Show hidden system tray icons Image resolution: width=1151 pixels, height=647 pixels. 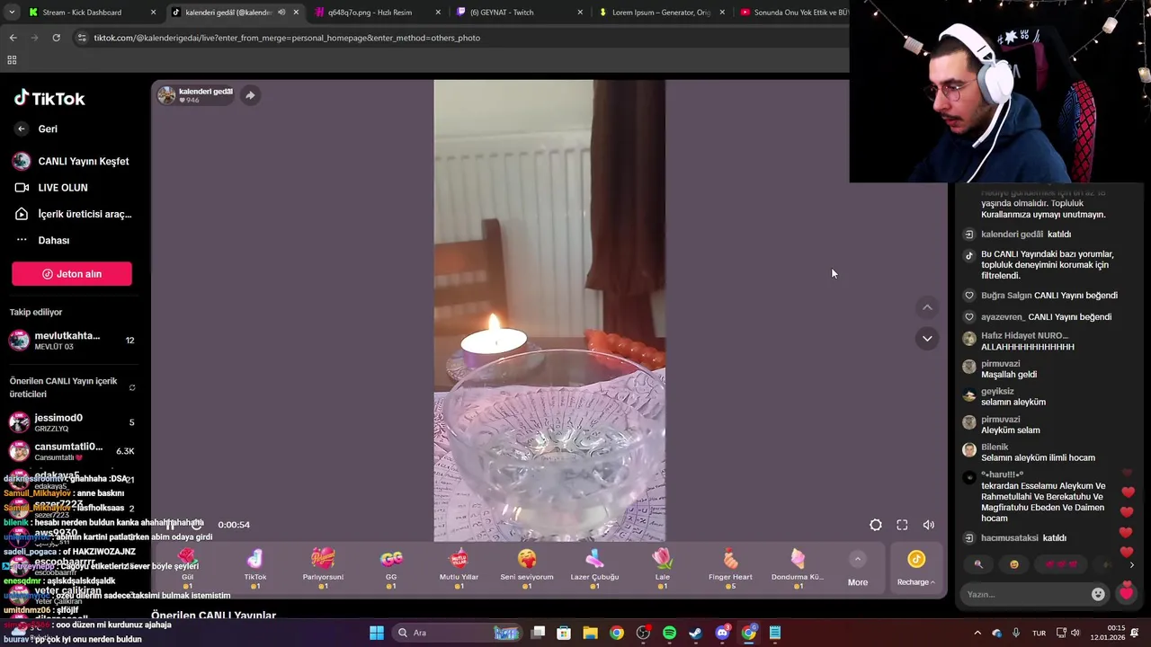point(977,633)
